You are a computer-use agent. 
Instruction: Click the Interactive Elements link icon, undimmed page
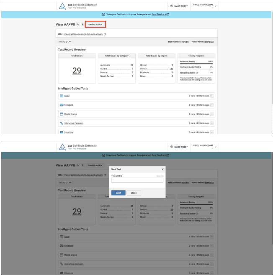[61, 123]
